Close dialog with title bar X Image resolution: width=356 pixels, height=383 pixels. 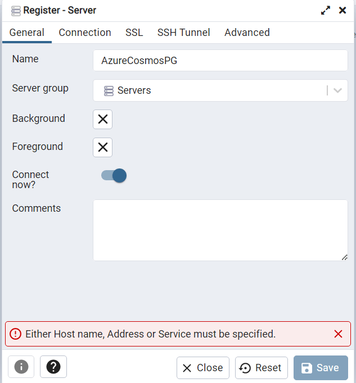(343, 10)
